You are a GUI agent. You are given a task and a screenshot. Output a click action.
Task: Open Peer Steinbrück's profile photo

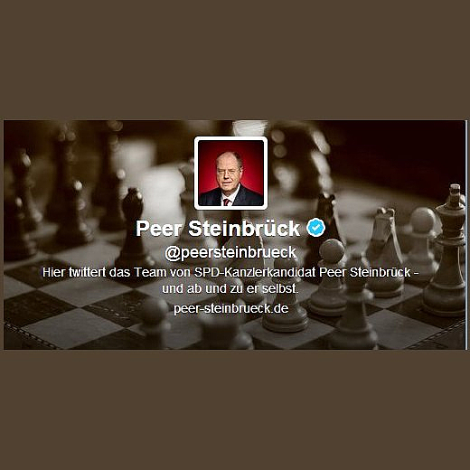[230, 173]
